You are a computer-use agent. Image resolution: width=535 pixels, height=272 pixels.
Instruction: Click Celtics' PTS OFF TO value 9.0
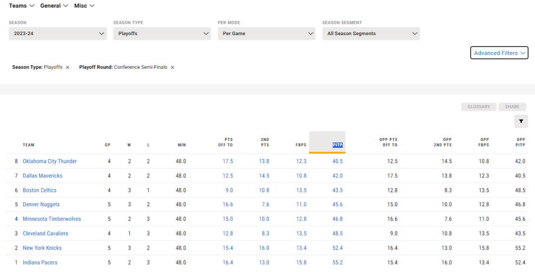point(229,190)
